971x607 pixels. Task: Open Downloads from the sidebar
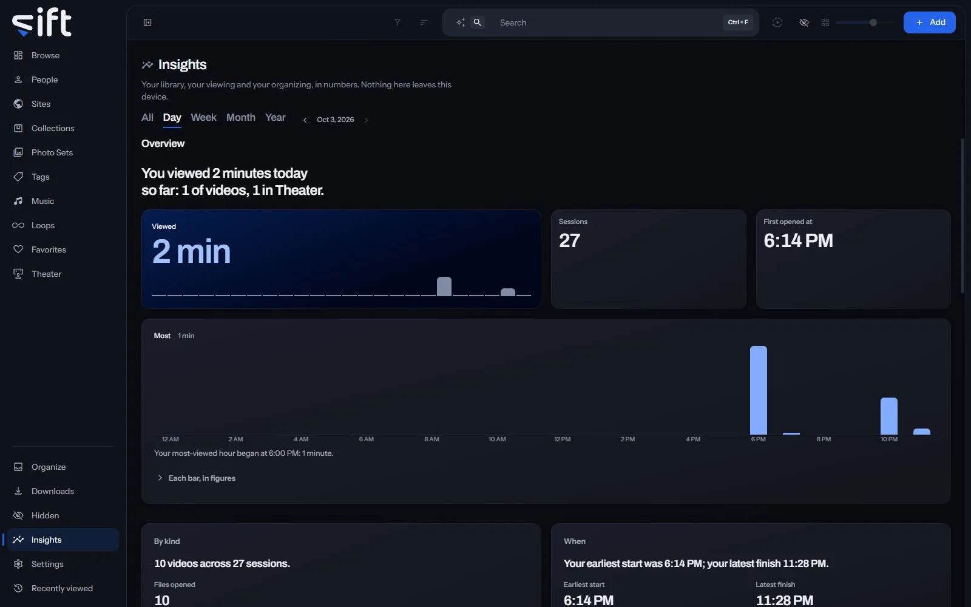tap(63, 491)
